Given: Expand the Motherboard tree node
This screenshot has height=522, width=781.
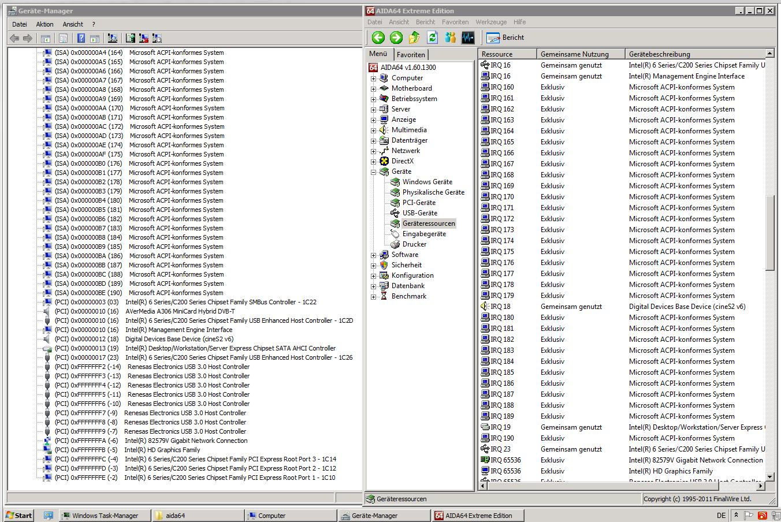Looking at the screenshot, I should tap(373, 89).
